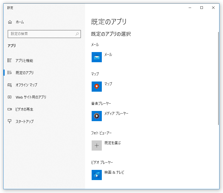Maximize the 設定 window
This screenshot has height=193, width=223.
tap(202, 8)
